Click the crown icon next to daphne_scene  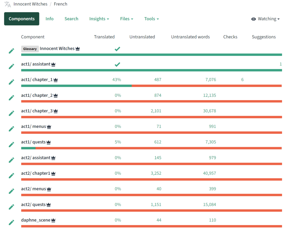pyautogui.click(x=53, y=220)
